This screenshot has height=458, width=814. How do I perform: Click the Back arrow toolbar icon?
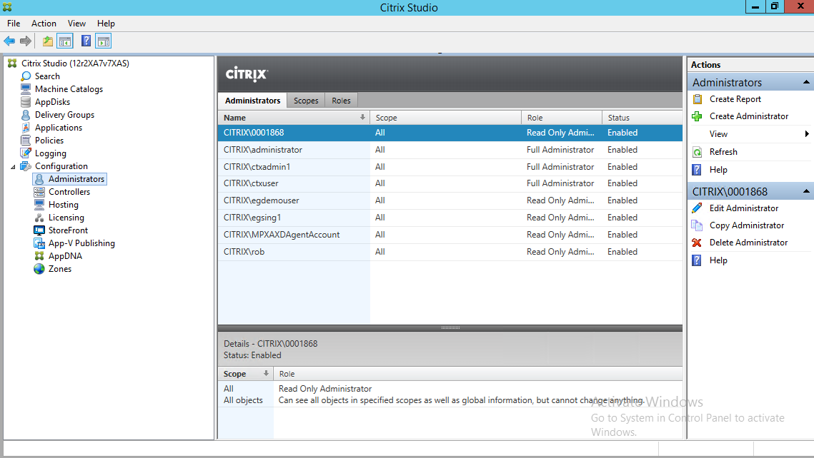click(9, 41)
